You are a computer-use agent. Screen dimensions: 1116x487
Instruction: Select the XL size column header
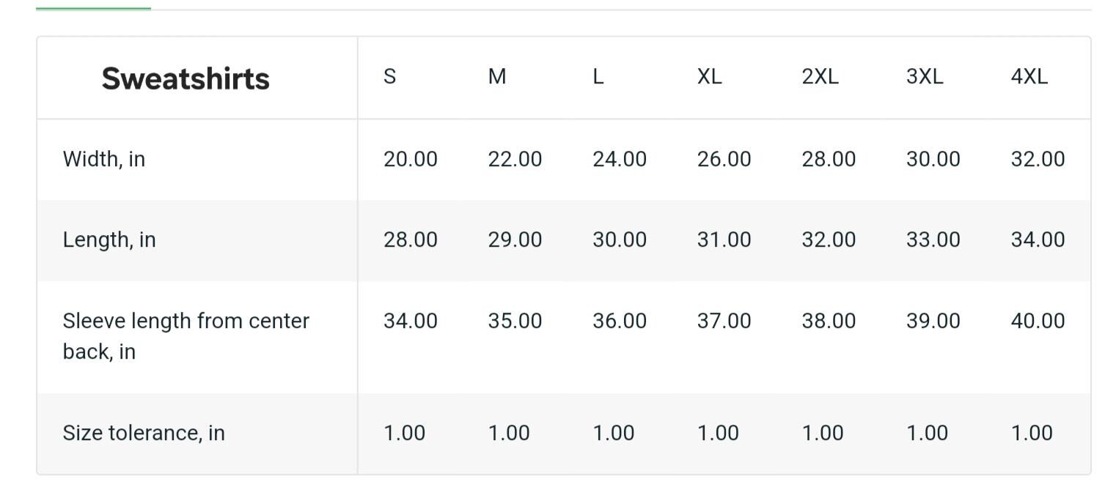click(710, 76)
